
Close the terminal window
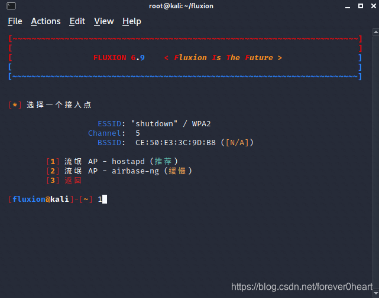(374, 6)
